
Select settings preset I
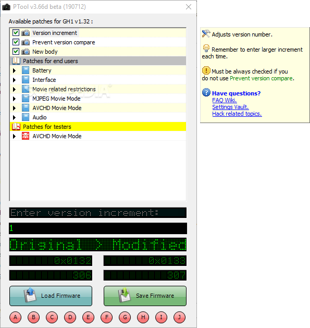161,318
